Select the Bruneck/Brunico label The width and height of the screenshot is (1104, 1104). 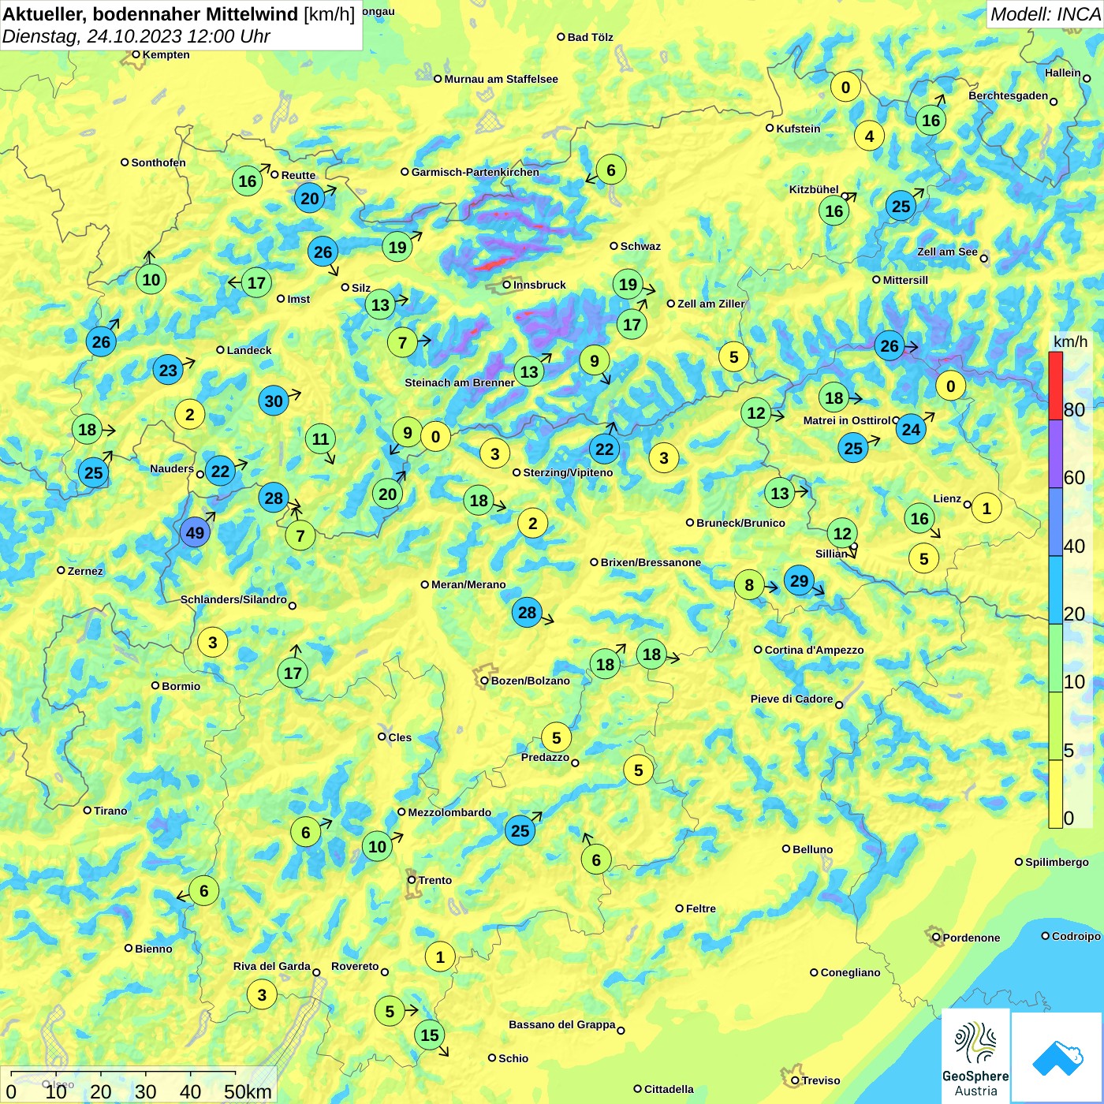click(x=740, y=523)
